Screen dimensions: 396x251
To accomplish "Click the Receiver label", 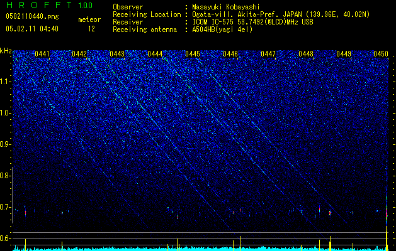I will (x=128, y=22).
